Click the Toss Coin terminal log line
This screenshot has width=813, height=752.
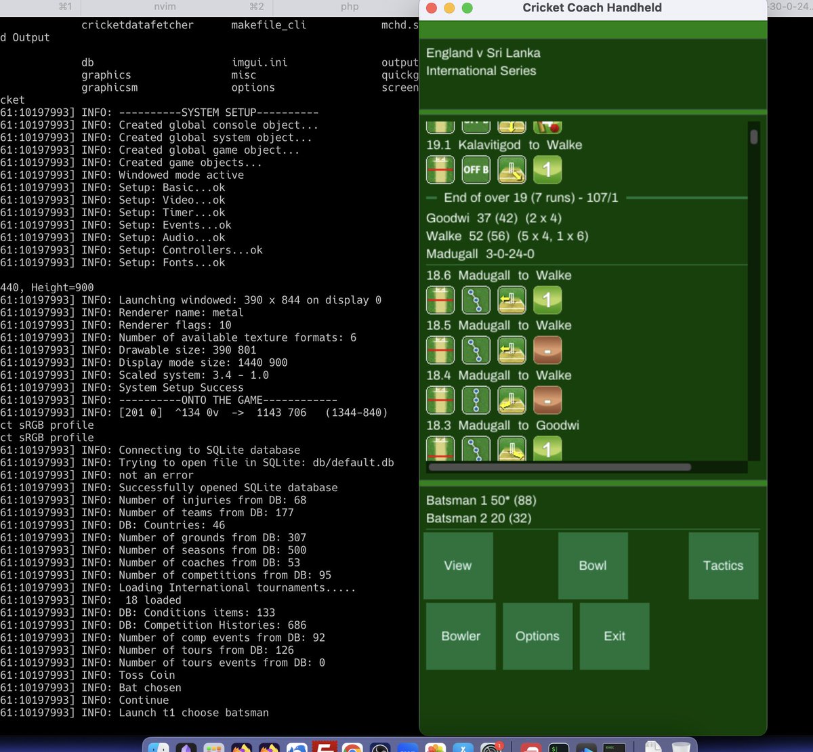pyautogui.click(x=87, y=675)
